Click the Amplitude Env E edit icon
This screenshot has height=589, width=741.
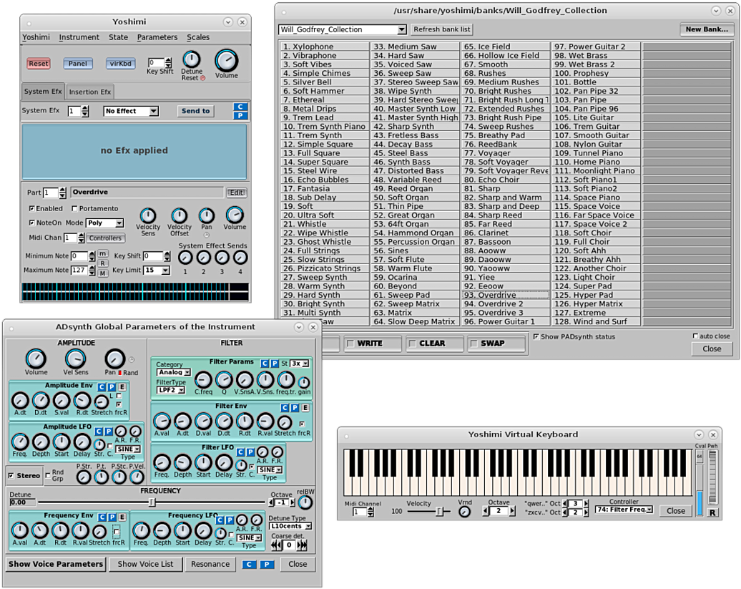tap(122, 386)
